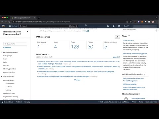Open Web identity federation playground link

(135, 54)
